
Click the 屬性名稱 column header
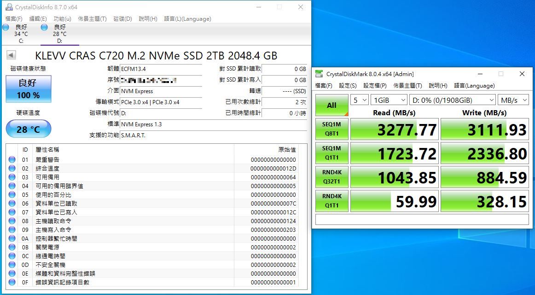tap(134, 149)
